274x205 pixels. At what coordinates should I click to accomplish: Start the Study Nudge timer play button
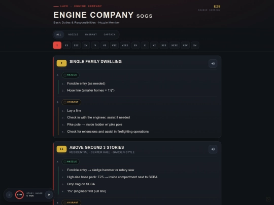49,195
